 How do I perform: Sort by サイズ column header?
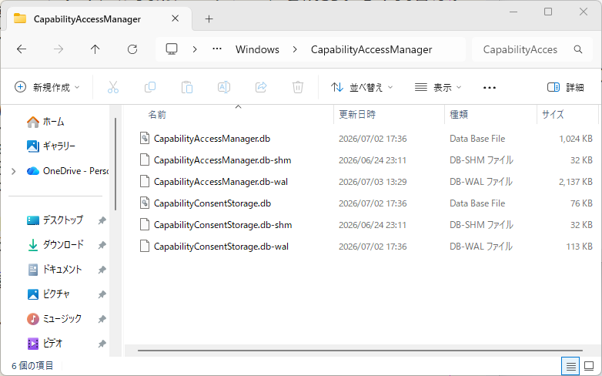pyautogui.click(x=553, y=115)
